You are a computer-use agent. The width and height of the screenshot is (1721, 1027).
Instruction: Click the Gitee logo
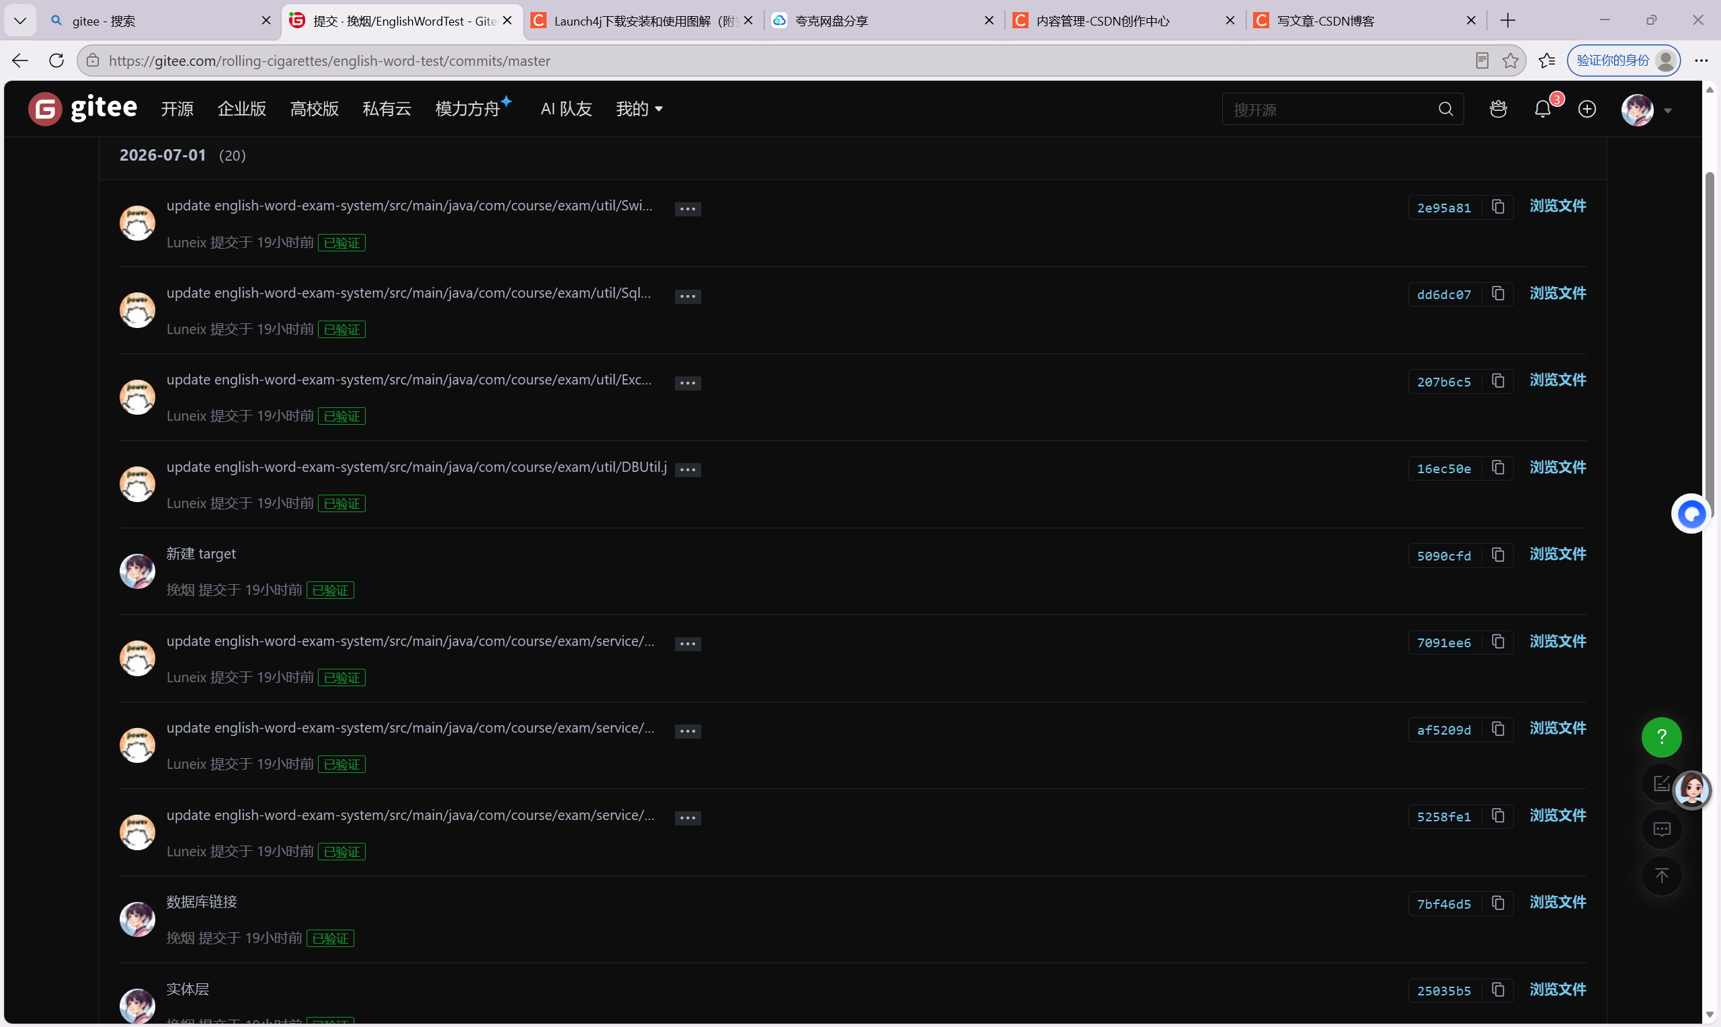pyautogui.click(x=83, y=109)
